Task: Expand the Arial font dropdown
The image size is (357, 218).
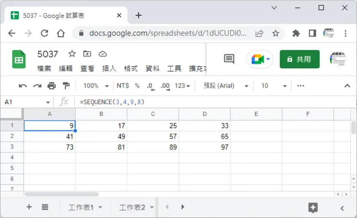Action: 226,86
